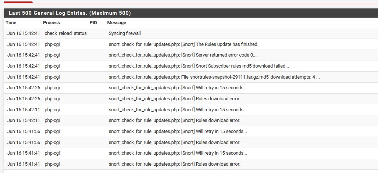
Task: Click the timestamp of the 'Syncing firewall' row
Action: click(24, 33)
